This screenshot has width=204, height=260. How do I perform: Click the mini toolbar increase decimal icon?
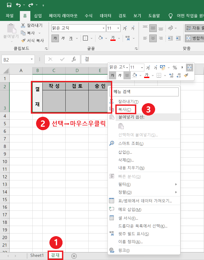(171, 75)
